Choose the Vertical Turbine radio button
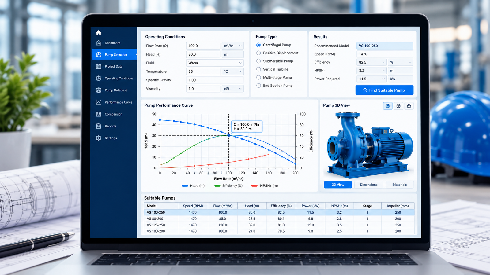 (x=258, y=69)
